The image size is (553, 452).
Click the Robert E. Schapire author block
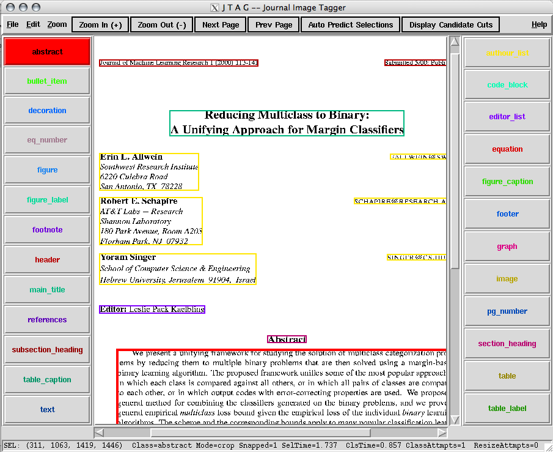151,221
